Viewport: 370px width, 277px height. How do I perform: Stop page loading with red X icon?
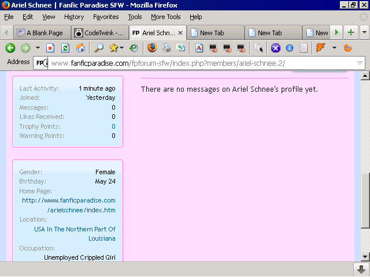[50, 48]
